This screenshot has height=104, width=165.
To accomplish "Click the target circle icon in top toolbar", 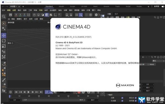I will [90, 15].
